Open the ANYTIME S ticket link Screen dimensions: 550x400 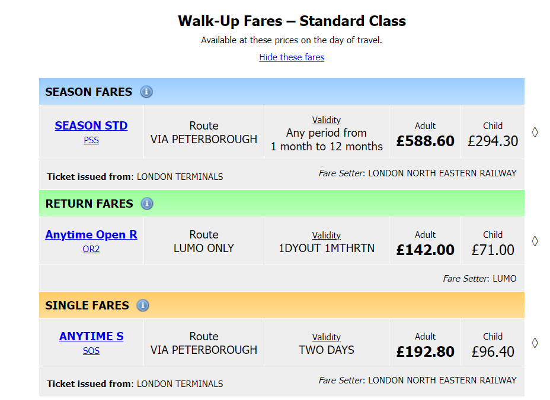[x=91, y=336]
